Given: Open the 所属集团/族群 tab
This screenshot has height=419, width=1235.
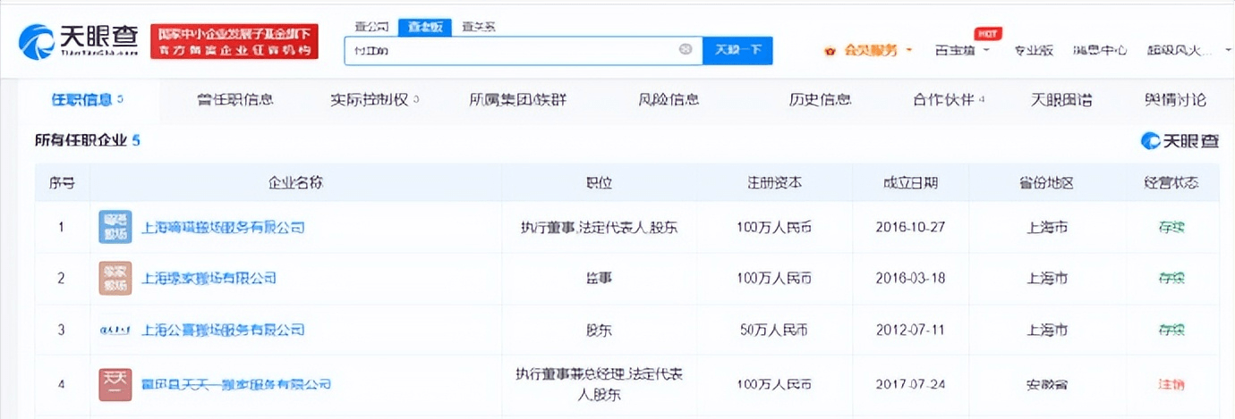Looking at the screenshot, I should coord(517,99).
